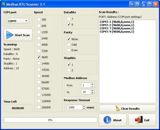Click the 0% progress bar
Screen dimensions: 160x130
click(50, 120)
